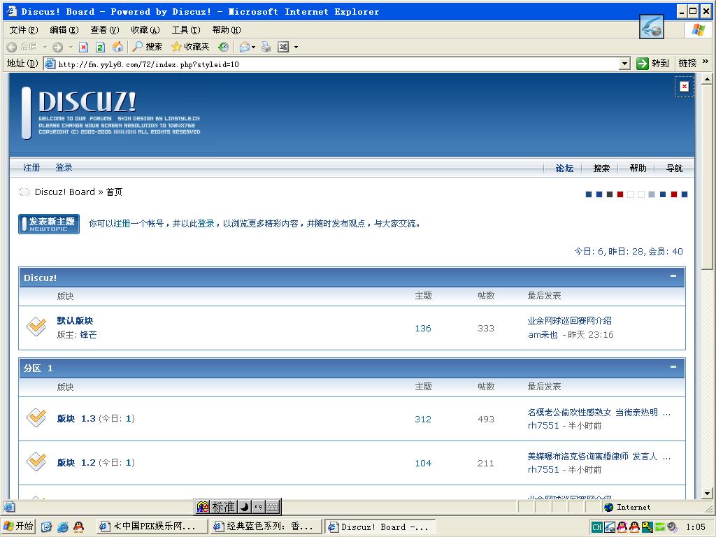The width and height of the screenshot is (716, 537).
Task: Click the yellow key icon in system tray
Action: point(647,527)
